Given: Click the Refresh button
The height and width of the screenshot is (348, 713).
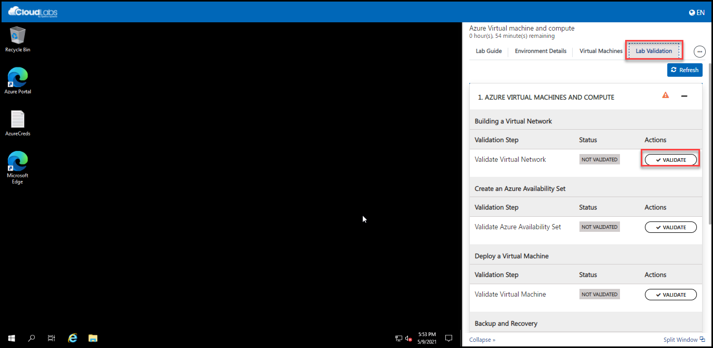Looking at the screenshot, I should pos(684,70).
